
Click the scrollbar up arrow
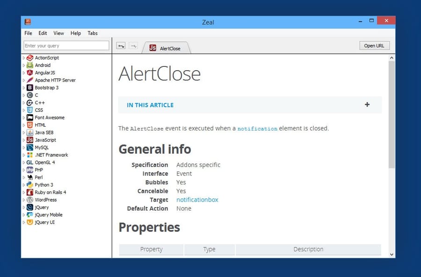point(392,58)
